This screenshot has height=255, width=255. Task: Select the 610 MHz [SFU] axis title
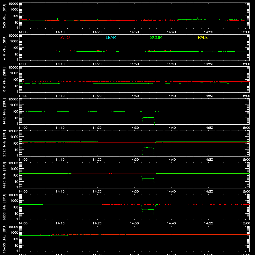click(x=4, y=80)
